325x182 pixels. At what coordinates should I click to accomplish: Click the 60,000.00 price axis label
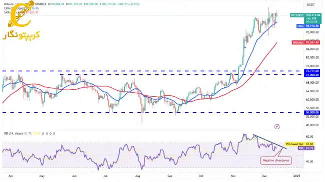click(x=312, y=100)
